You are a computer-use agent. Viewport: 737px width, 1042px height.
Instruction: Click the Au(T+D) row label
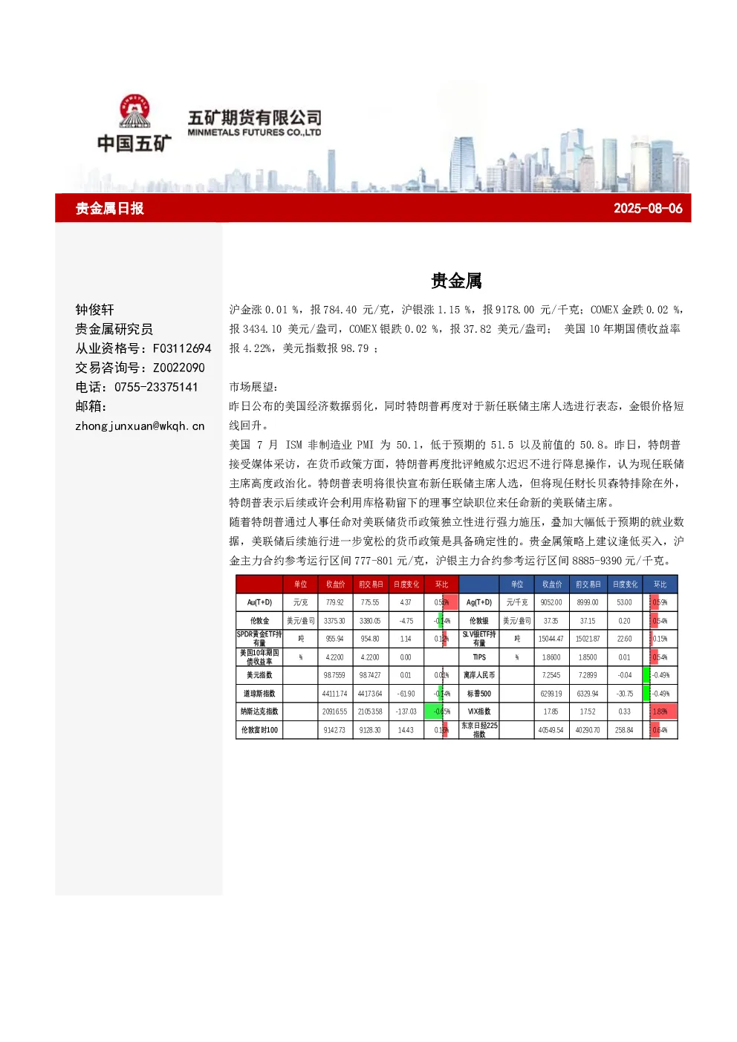click(259, 602)
